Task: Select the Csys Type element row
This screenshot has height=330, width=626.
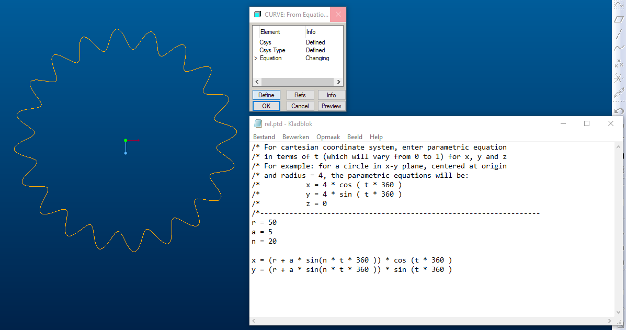Action: tap(298, 50)
